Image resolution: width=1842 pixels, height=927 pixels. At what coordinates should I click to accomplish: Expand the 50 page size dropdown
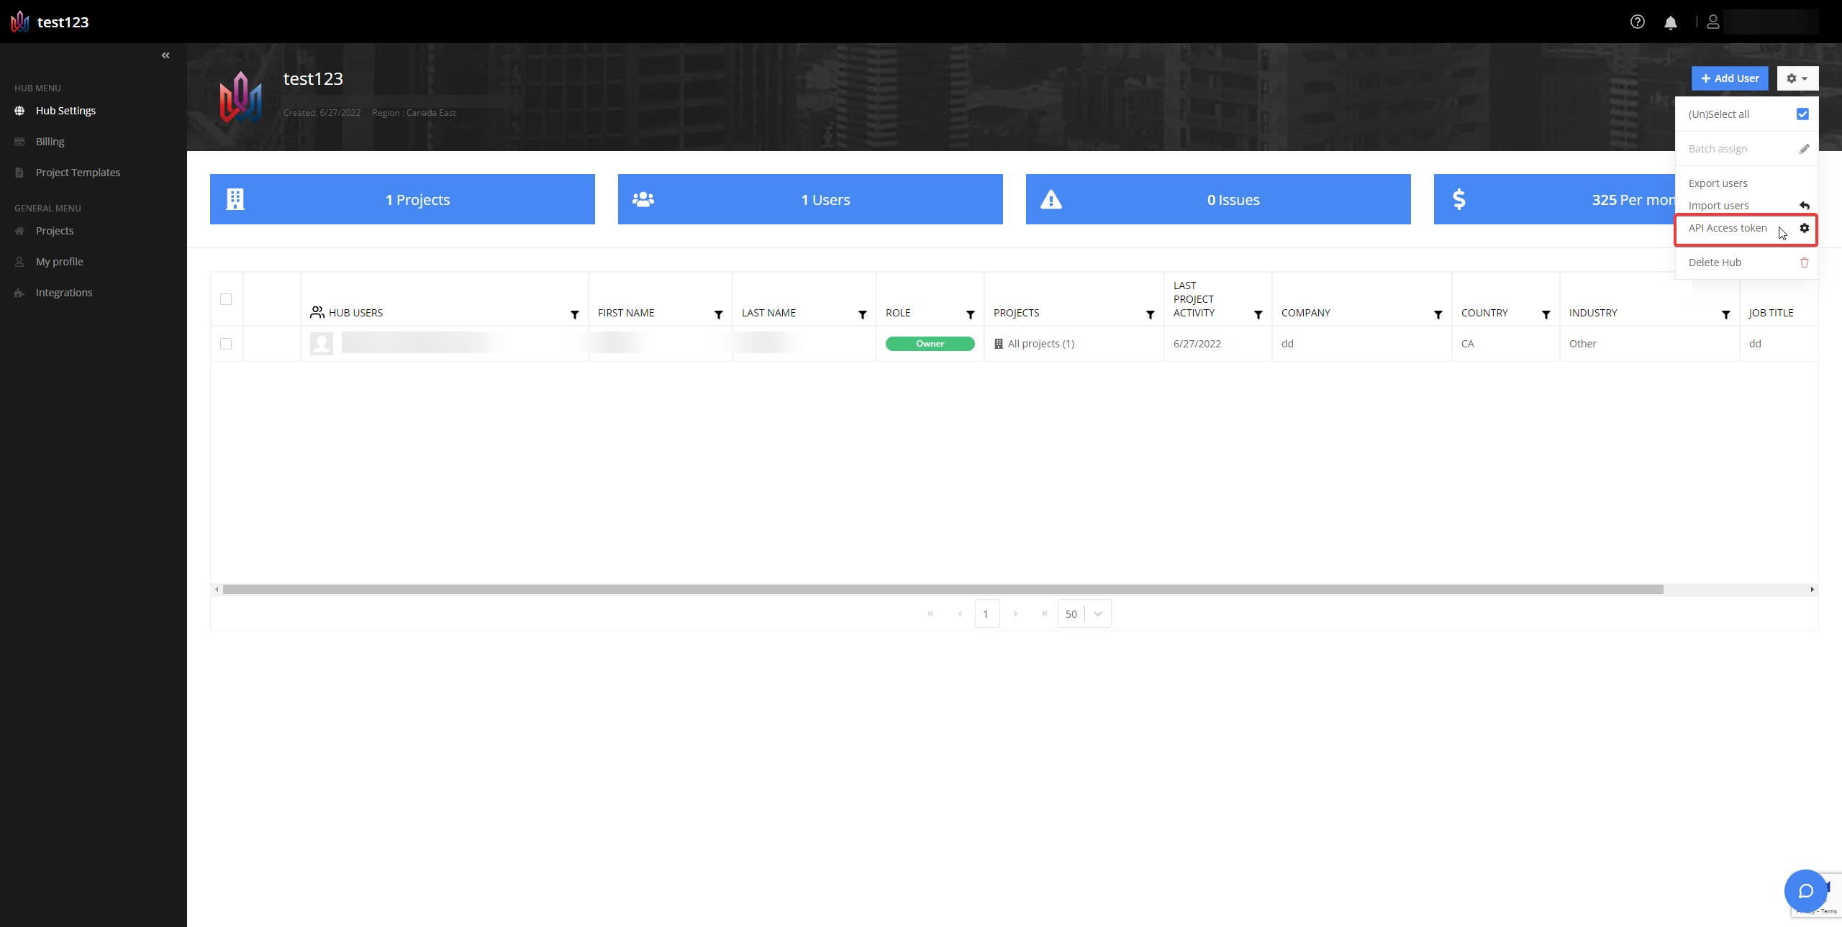(x=1097, y=613)
